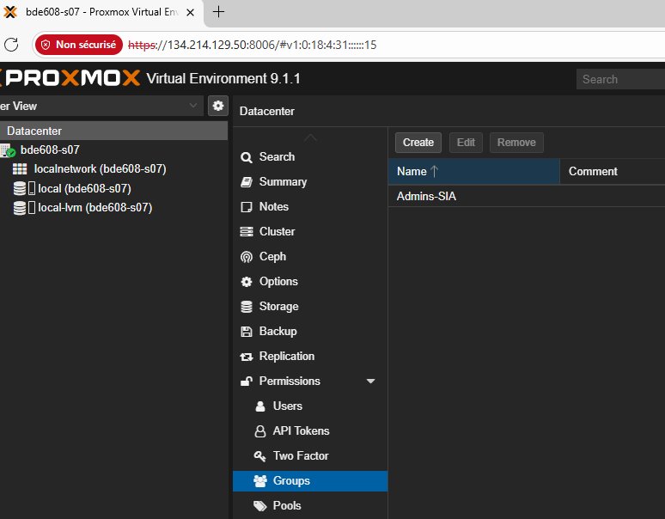The image size is (665, 519).
Task: Click the Proxmox Search input field
Action: click(x=620, y=79)
